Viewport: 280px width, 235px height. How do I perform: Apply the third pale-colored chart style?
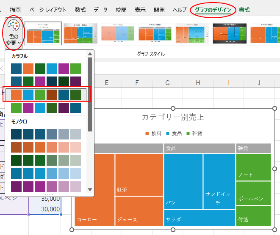(x=118, y=33)
